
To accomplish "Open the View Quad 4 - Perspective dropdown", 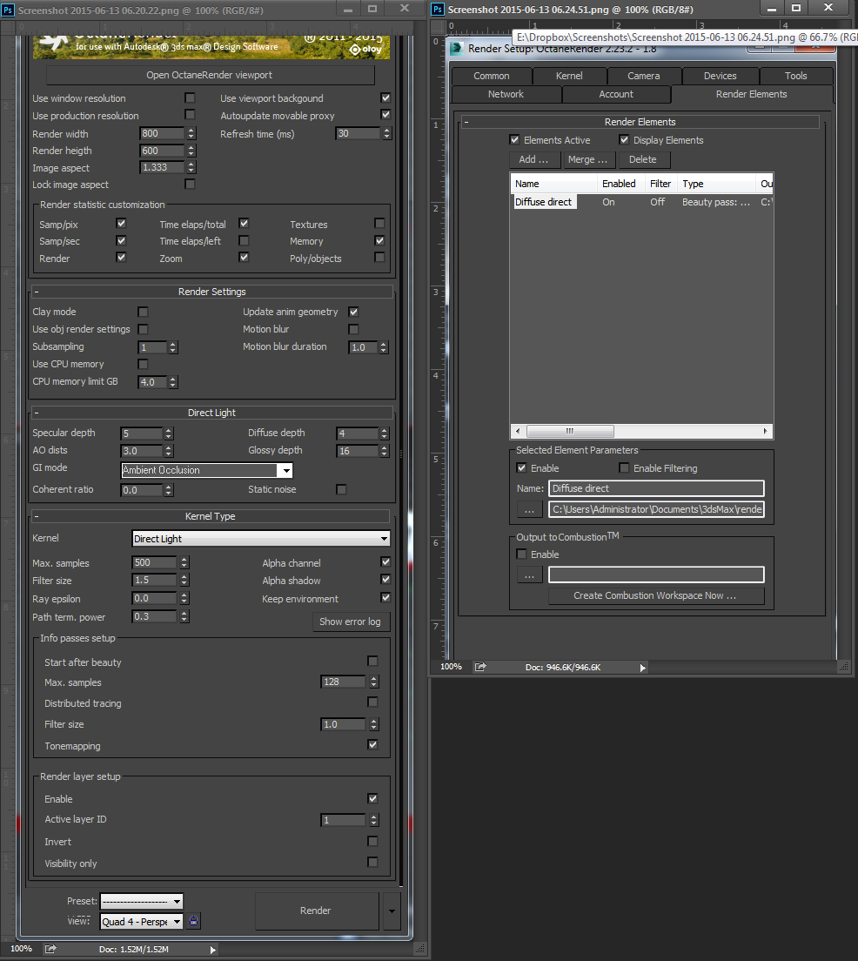I will (142, 922).
